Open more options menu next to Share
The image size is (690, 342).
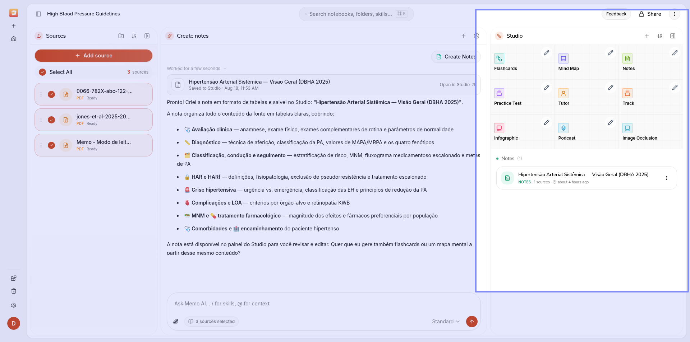click(x=675, y=14)
